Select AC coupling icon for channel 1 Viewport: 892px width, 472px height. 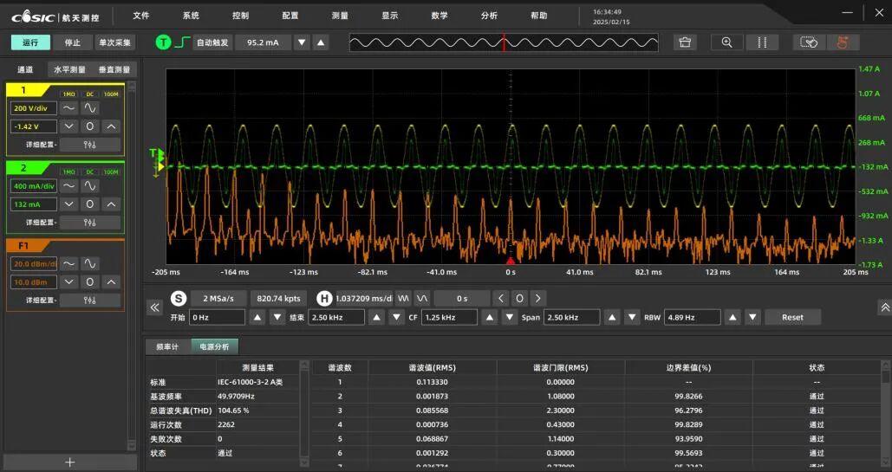(68, 107)
